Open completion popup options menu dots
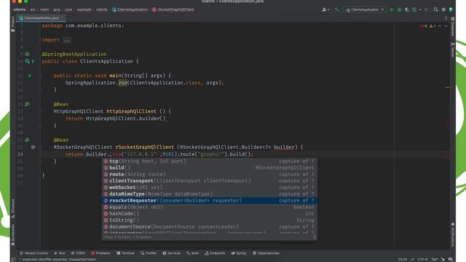 [x=315, y=237]
